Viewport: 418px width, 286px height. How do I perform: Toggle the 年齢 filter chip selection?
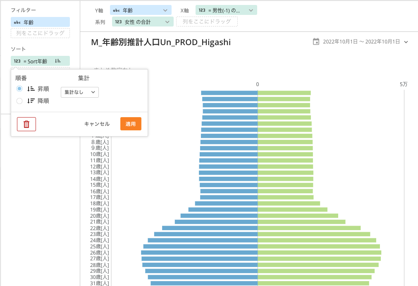point(40,22)
